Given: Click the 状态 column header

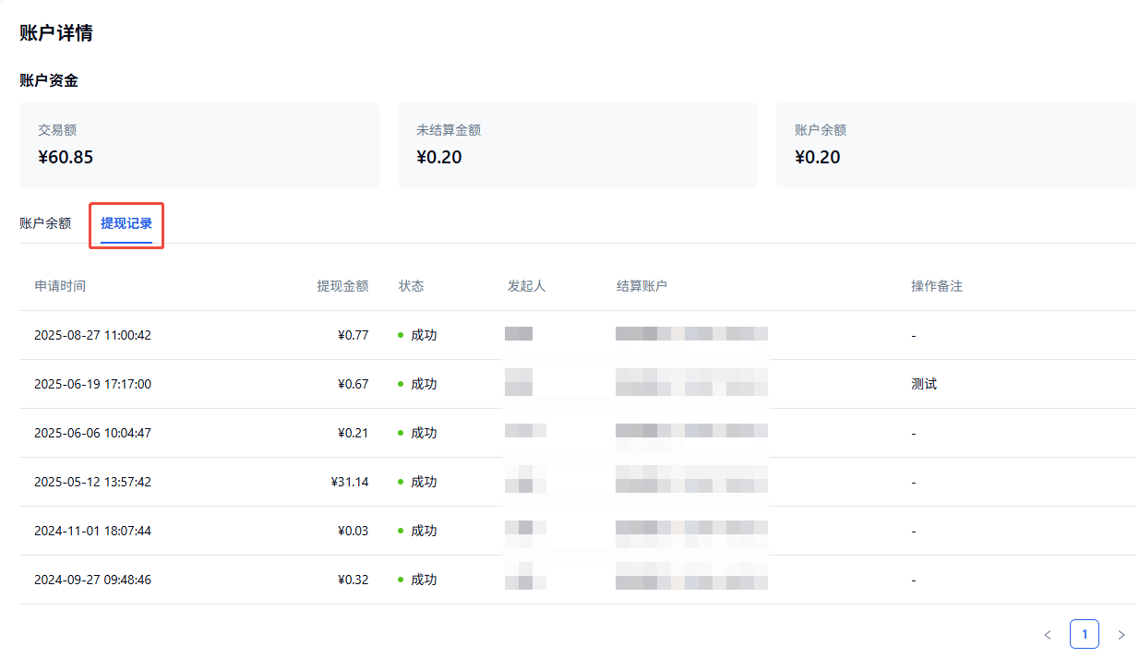Looking at the screenshot, I should tap(412, 286).
